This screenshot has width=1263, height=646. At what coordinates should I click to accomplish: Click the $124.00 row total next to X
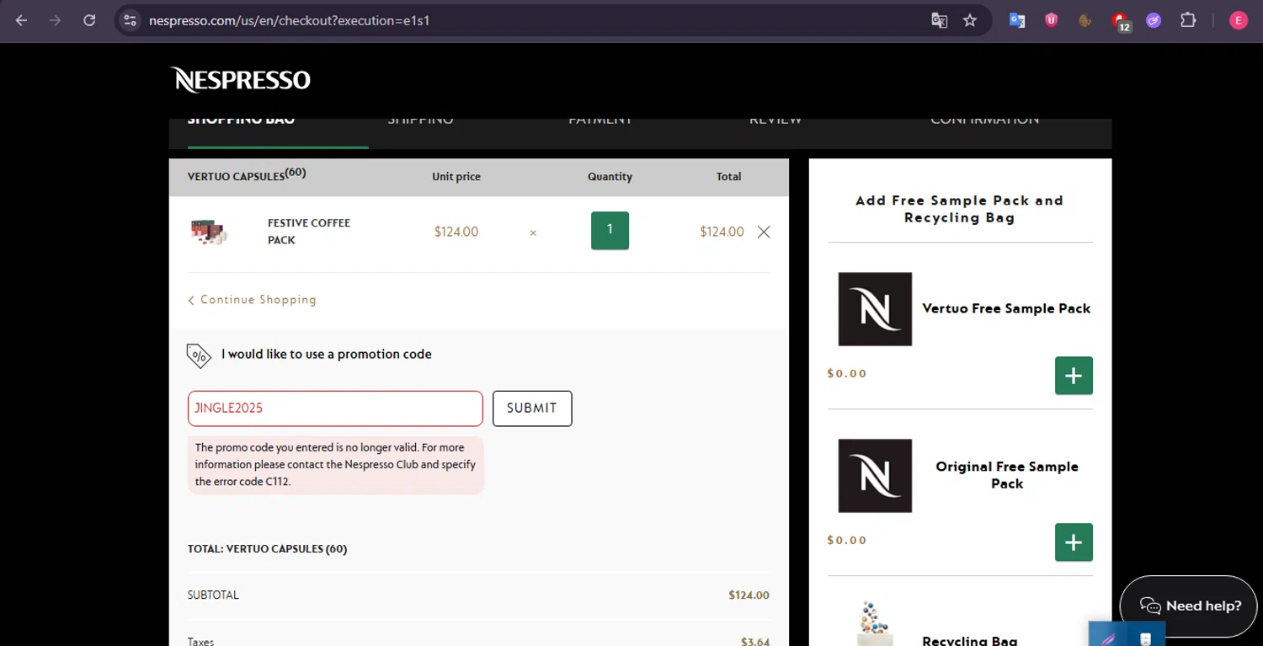(722, 232)
